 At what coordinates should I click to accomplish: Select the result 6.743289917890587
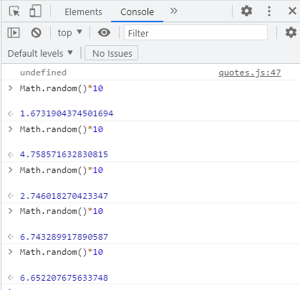point(64,237)
